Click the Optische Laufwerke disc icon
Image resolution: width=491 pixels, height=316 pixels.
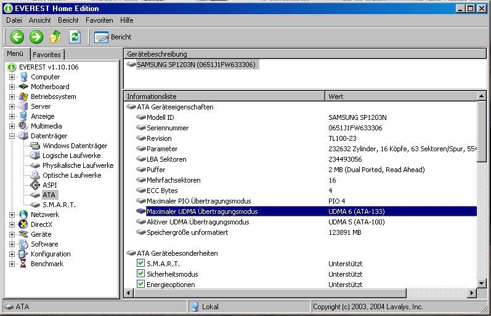(35, 175)
